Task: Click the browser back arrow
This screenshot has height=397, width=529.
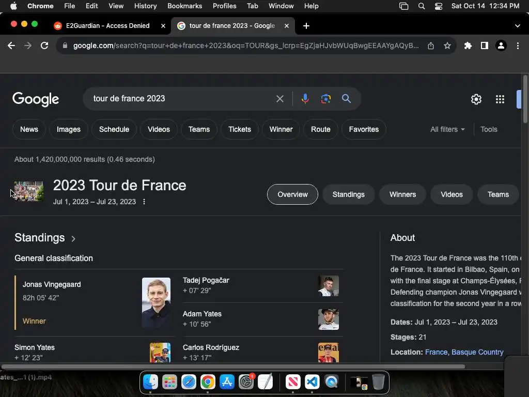Action: click(x=11, y=45)
